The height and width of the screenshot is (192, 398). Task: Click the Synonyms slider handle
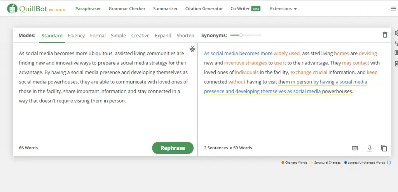(241, 35)
